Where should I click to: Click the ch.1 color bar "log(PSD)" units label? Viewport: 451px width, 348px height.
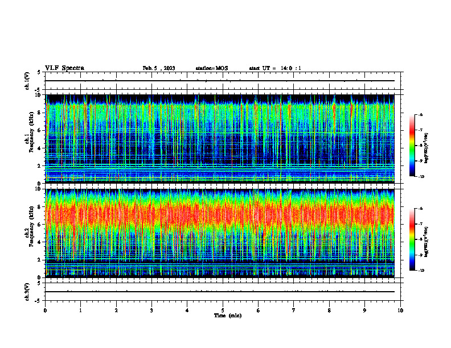click(427, 148)
